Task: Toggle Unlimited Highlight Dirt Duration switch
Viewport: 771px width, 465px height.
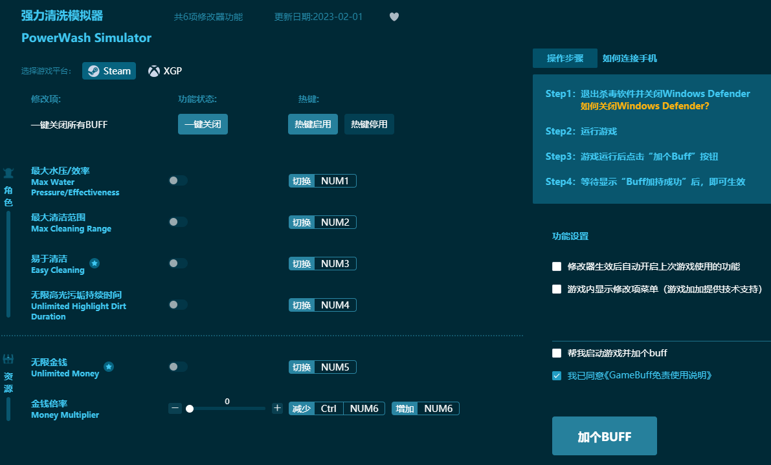Action: coord(178,305)
